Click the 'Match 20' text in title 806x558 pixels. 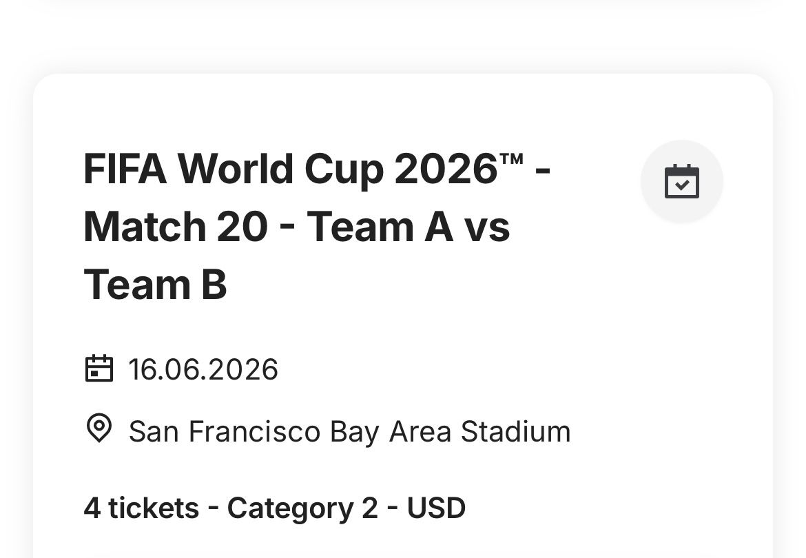pos(176,227)
